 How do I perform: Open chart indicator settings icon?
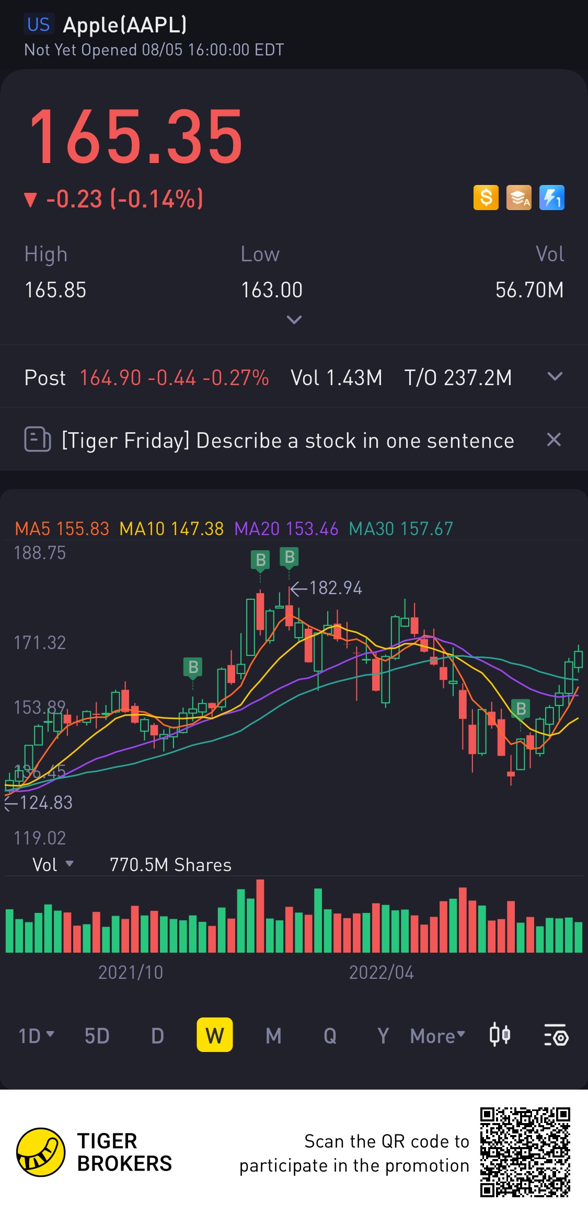[x=556, y=1035]
